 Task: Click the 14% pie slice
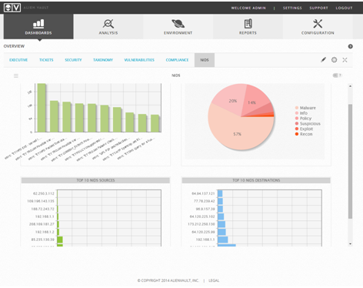(x=254, y=100)
